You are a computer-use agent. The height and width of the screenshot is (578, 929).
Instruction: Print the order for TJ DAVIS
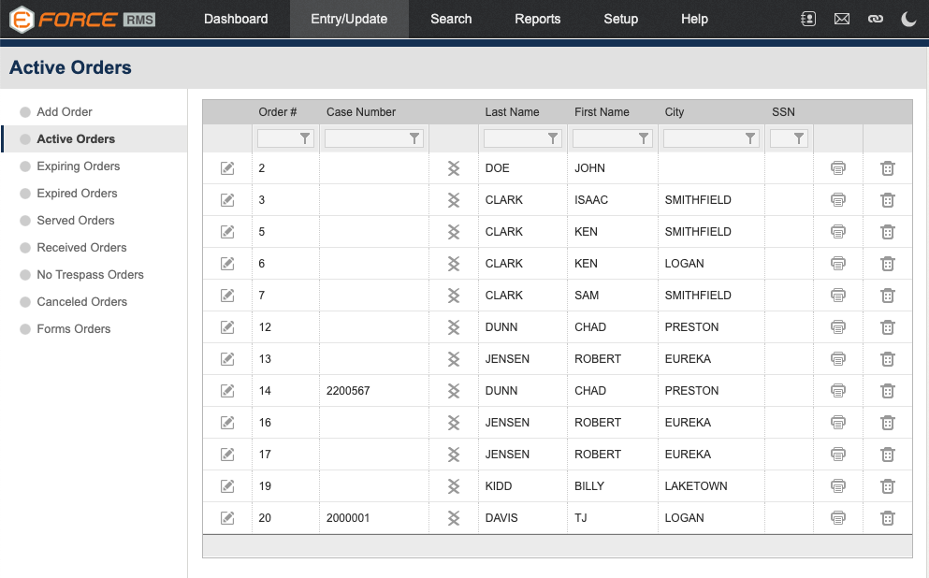pos(837,517)
